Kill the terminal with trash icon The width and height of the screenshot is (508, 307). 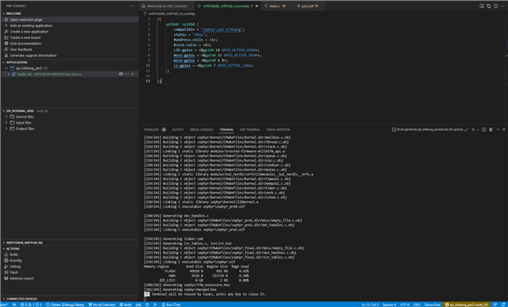491,129
